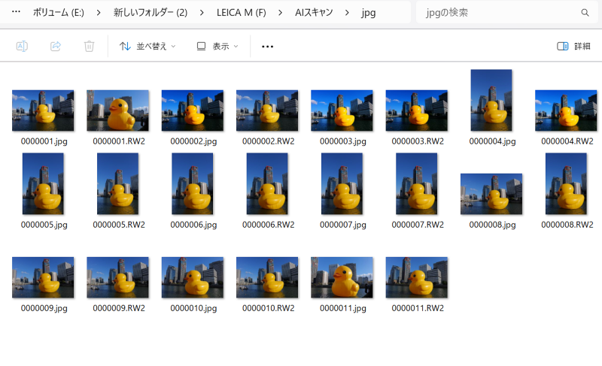This screenshot has width=602, height=366.
Task: Select thumbnail of 0000002.RW2
Action: [267, 110]
